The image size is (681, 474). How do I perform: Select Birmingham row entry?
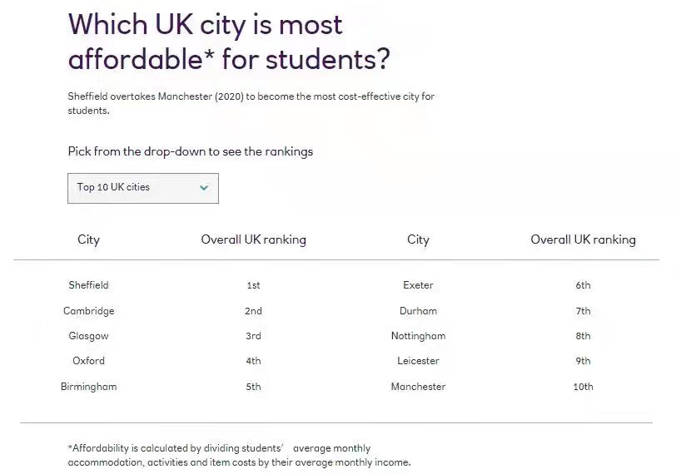pos(88,387)
